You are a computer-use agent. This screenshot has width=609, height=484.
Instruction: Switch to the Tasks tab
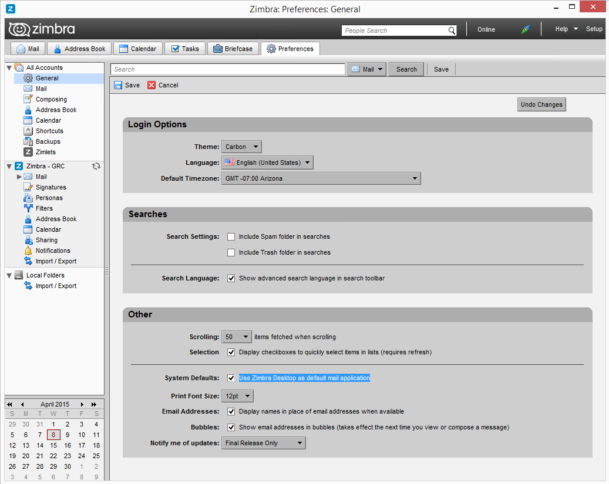pyautogui.click(x=185, y=49)
